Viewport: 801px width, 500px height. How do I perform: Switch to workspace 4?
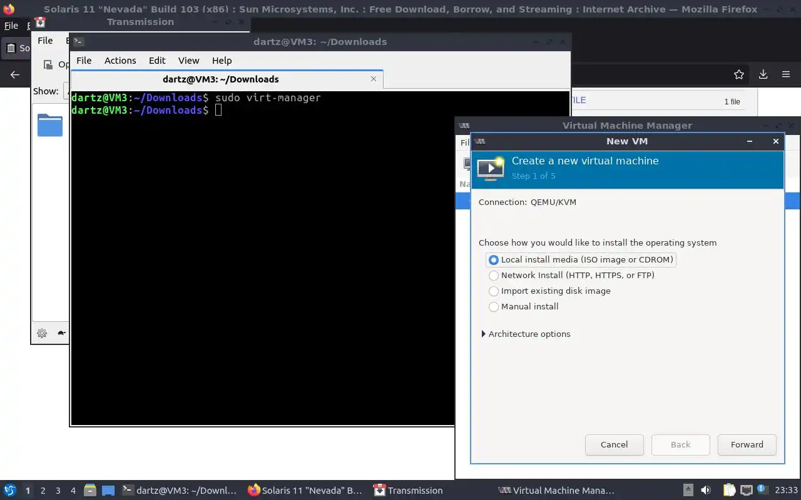click(x=73, y=491)
